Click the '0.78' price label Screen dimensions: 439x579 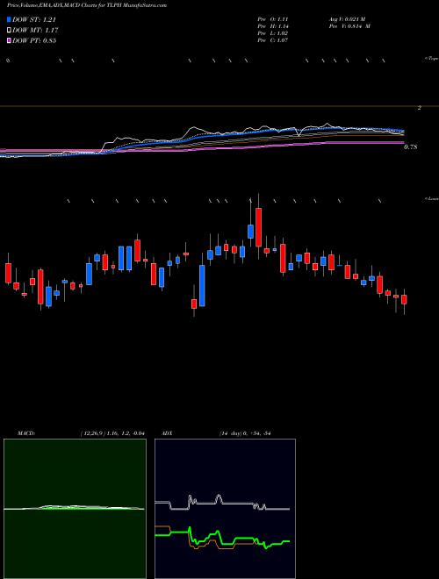[x=411, y=147]
